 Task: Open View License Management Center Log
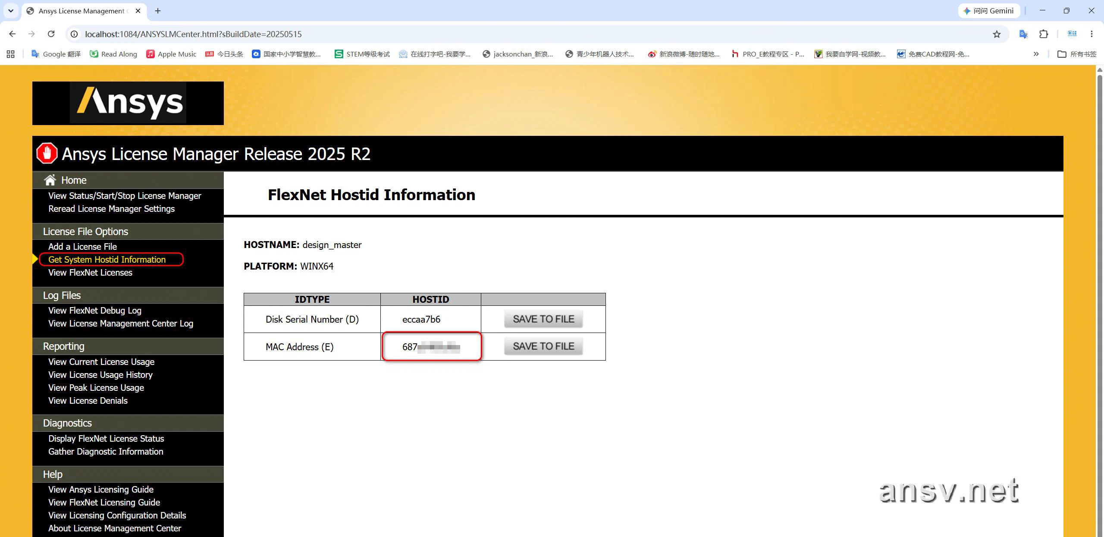(121, 323)
